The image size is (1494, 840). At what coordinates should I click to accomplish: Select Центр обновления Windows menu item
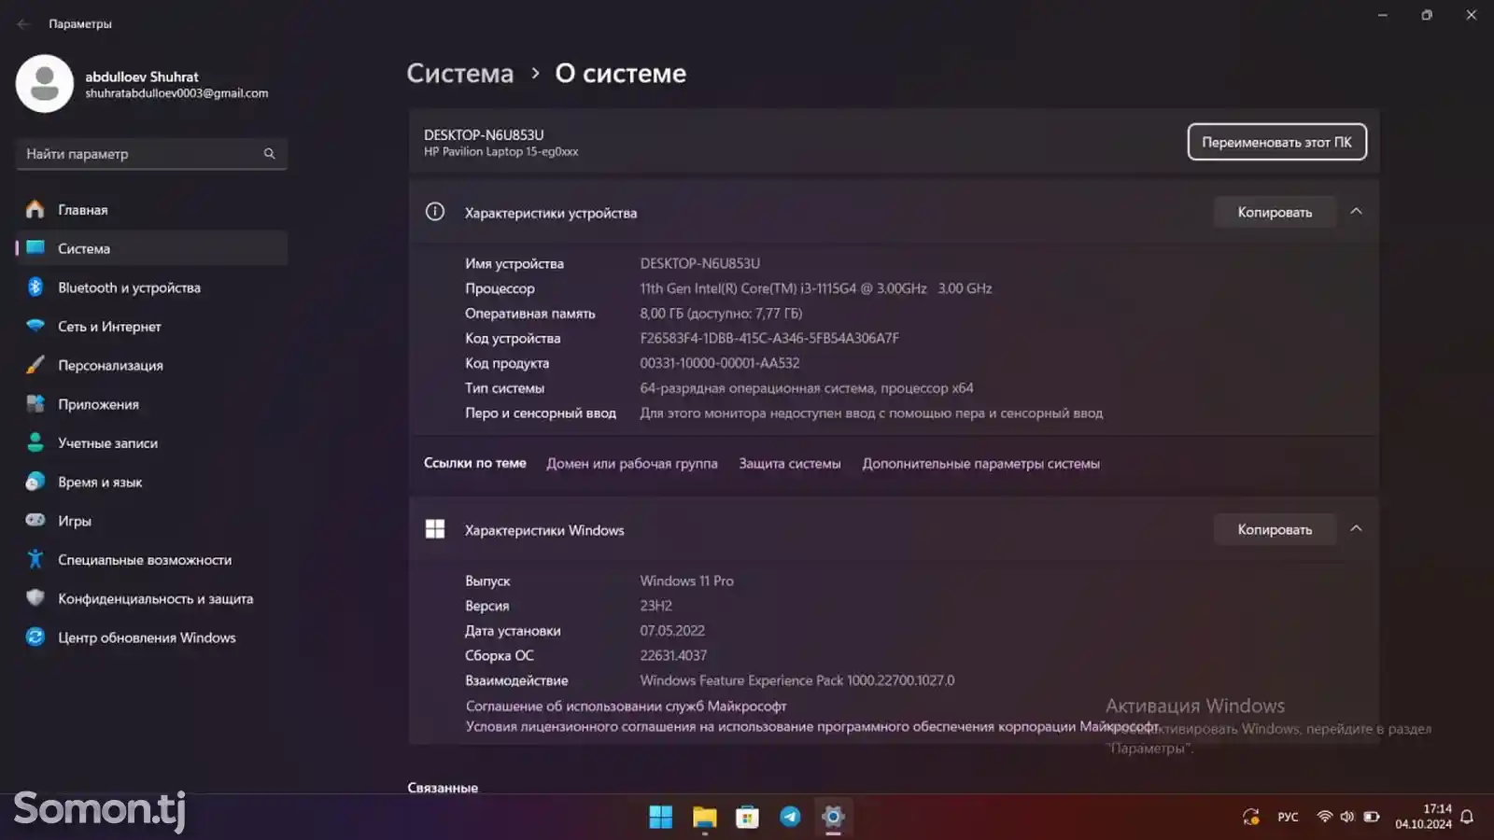[151, 637]
